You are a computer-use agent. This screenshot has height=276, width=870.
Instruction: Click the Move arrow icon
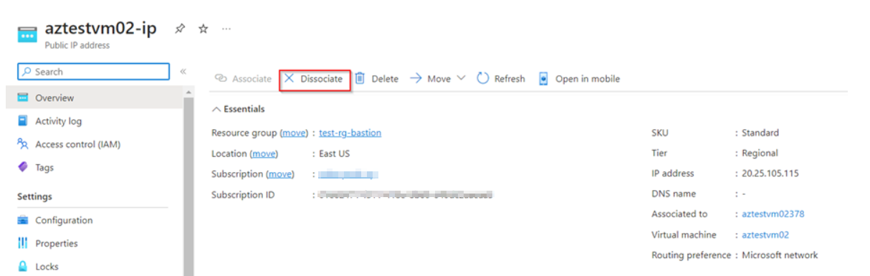click(x=416, y=78)
